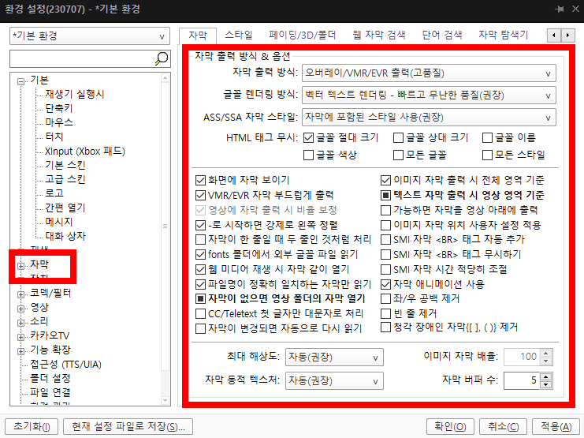This screenshot has width=584, height=438.
Task: Switch to the 자막 tab
Action: click(197, 35)
